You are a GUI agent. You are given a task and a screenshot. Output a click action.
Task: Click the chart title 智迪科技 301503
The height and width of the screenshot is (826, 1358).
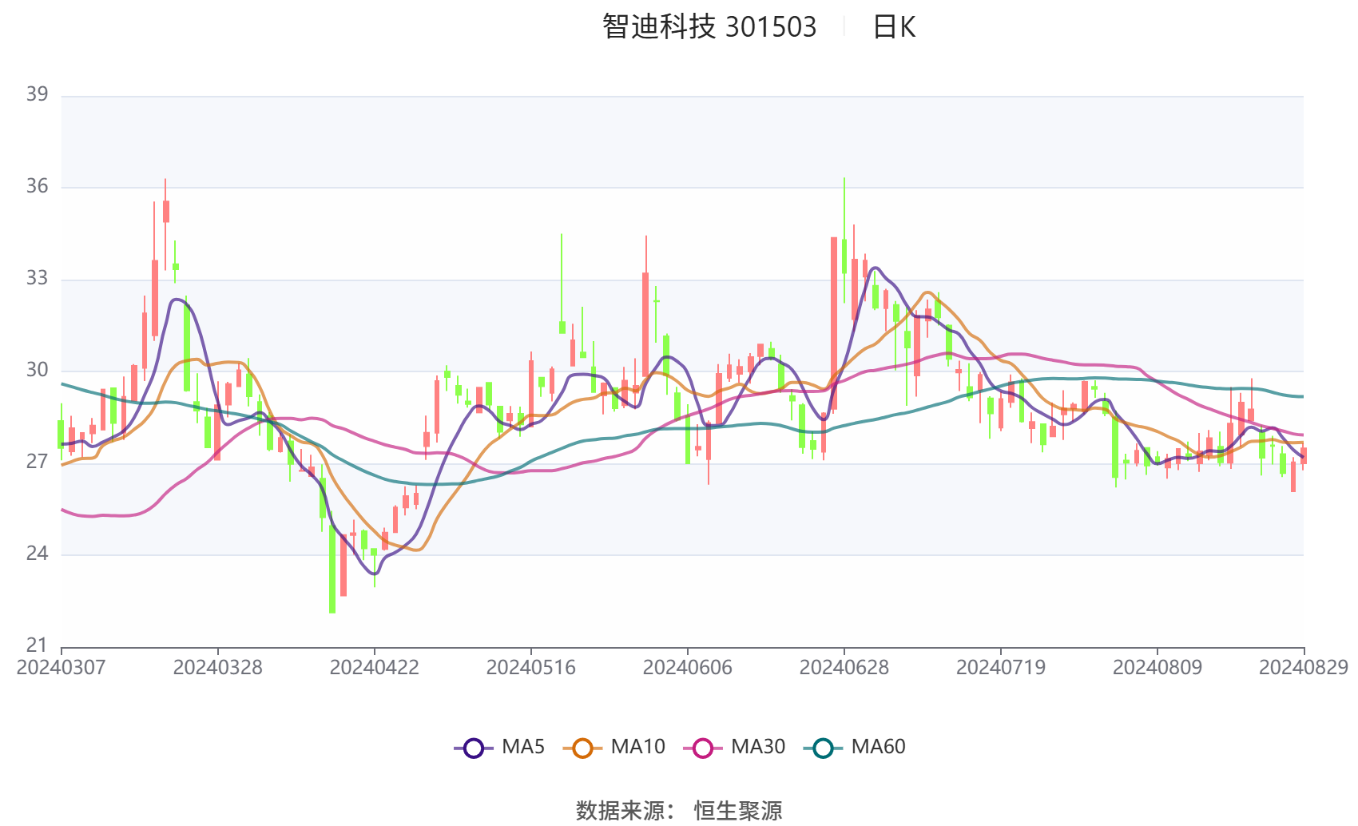point(709,27)
